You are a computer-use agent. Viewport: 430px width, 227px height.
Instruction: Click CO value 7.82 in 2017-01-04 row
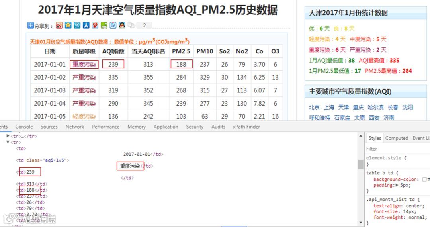[259, 104]
